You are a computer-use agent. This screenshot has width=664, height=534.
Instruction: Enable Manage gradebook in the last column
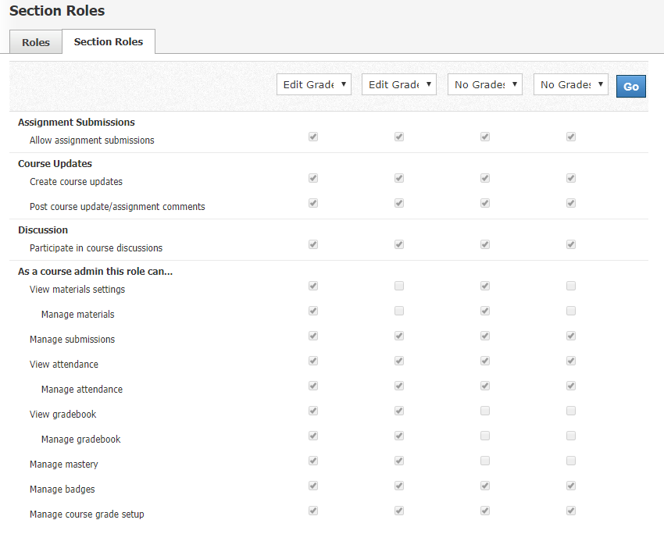click(571, 436)
